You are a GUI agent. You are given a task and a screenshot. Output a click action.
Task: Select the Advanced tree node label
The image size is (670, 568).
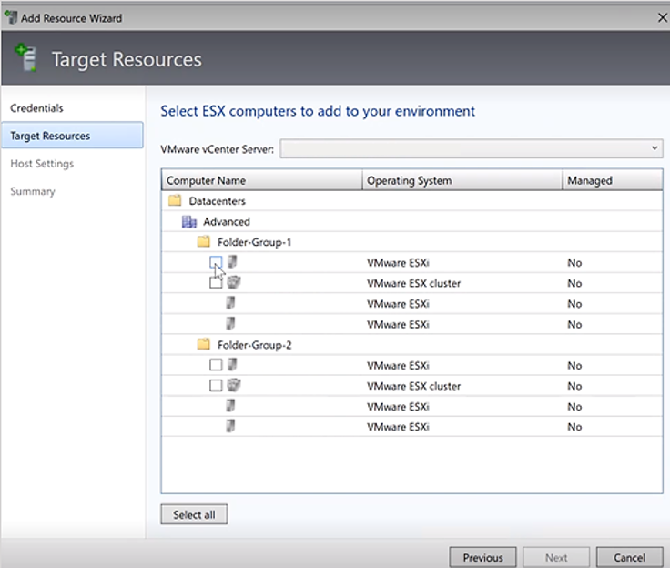(227, 221)
